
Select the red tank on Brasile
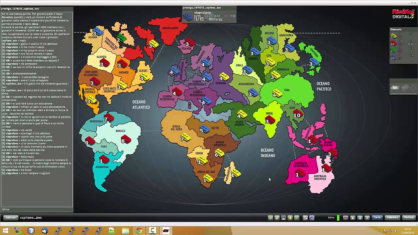[125, 140]
